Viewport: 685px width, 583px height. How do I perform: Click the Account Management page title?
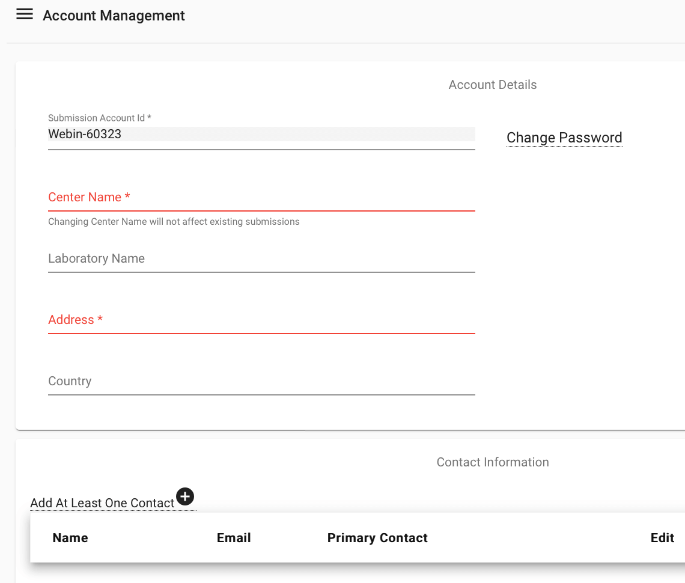point(114,16)
